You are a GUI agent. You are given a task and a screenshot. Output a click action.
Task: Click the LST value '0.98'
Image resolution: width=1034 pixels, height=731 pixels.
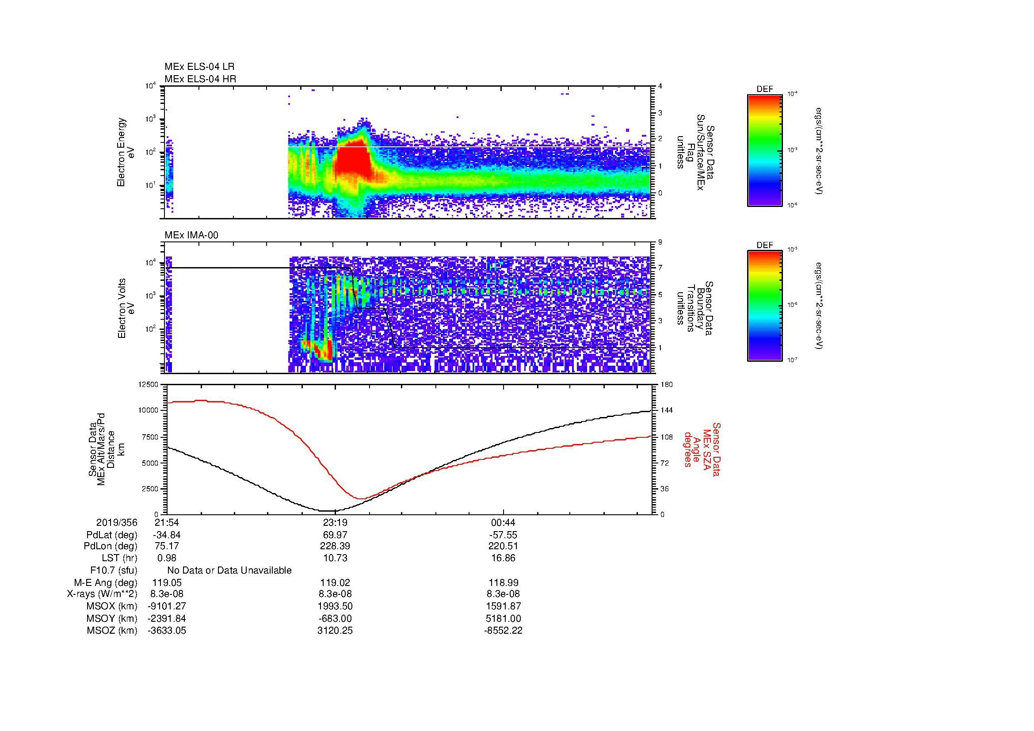point(167,558)
